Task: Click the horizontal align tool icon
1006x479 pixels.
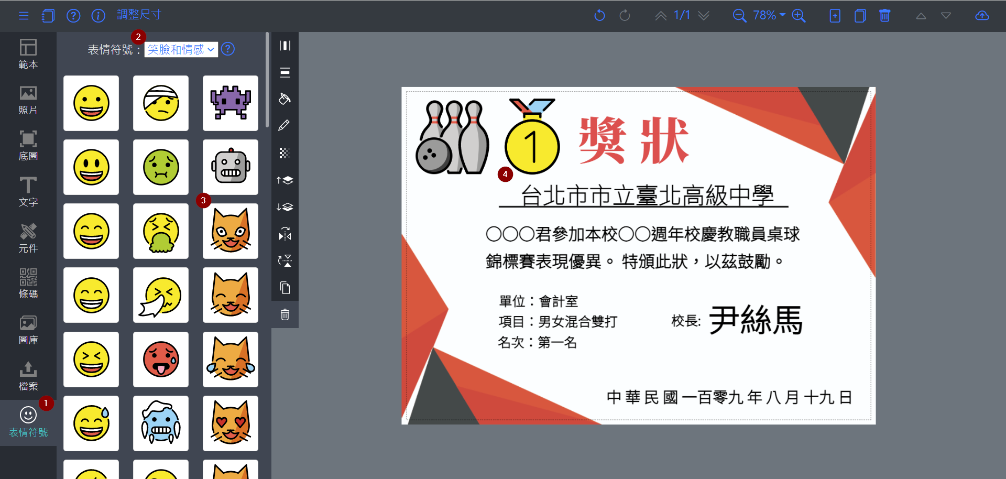Action: click(x=285, y=46)
